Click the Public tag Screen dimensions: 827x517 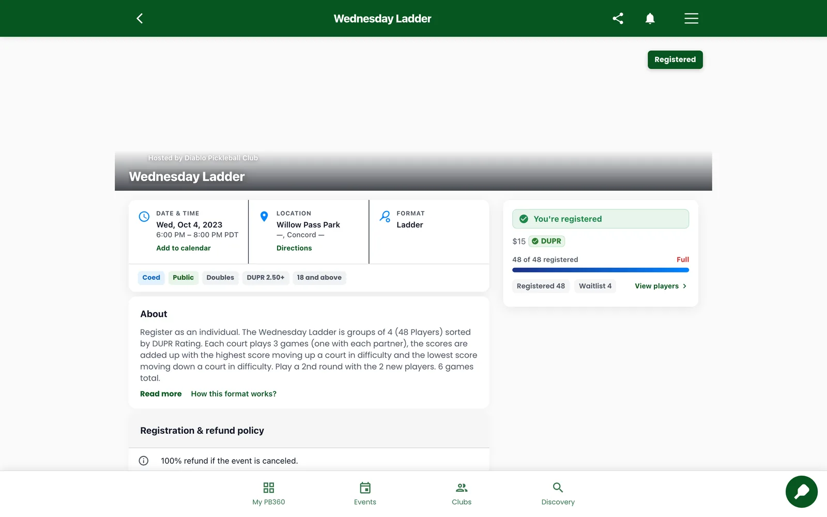183,278
